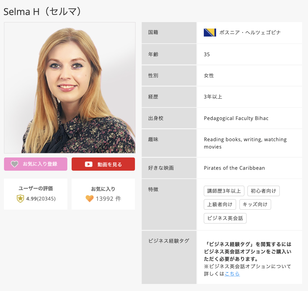Select the 初心者向け tag

263,191
